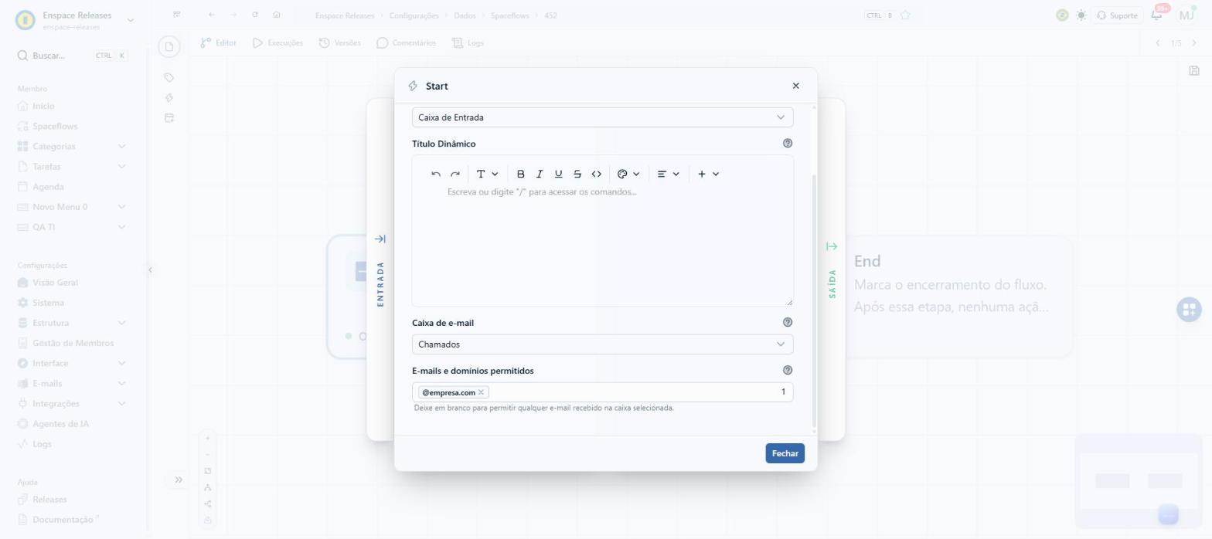Click the Configurações breadcrumb
The height and width of the screenshot is (539, 1212).
(414, 15)
